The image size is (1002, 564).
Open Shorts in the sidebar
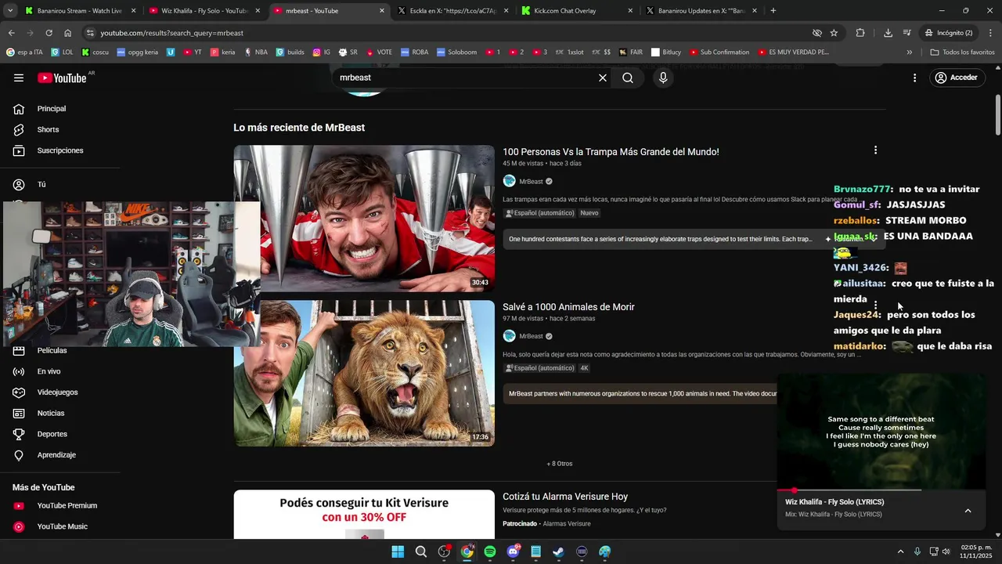pyautogui.click(x=48, y=129)
